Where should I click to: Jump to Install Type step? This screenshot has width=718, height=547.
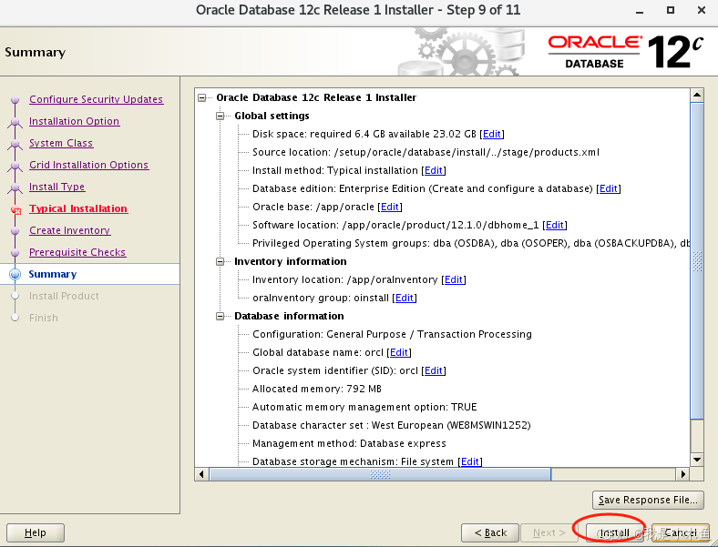tap(56, 187)
